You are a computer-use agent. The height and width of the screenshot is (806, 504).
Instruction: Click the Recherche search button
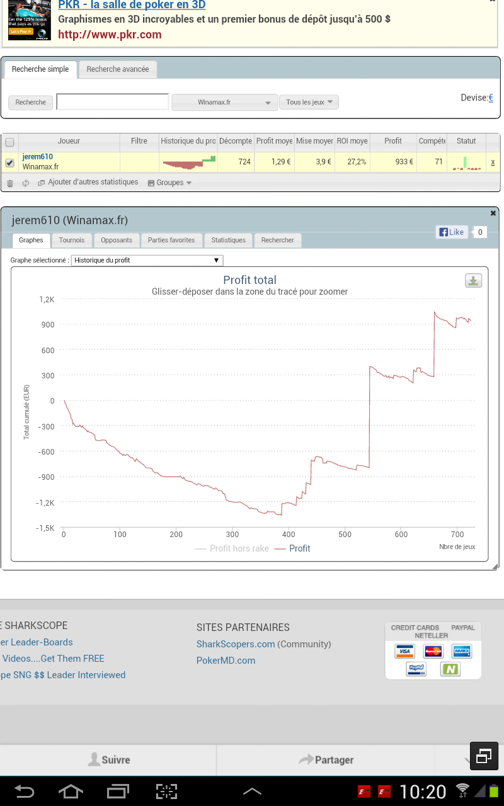[x=31, y=102]
